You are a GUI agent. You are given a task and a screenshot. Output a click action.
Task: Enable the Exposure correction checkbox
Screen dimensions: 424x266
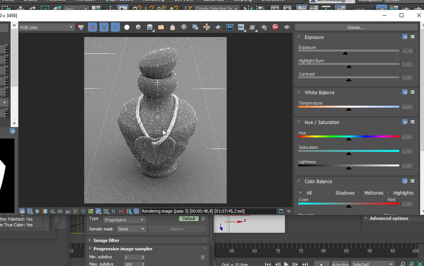[x=299, y=37]
